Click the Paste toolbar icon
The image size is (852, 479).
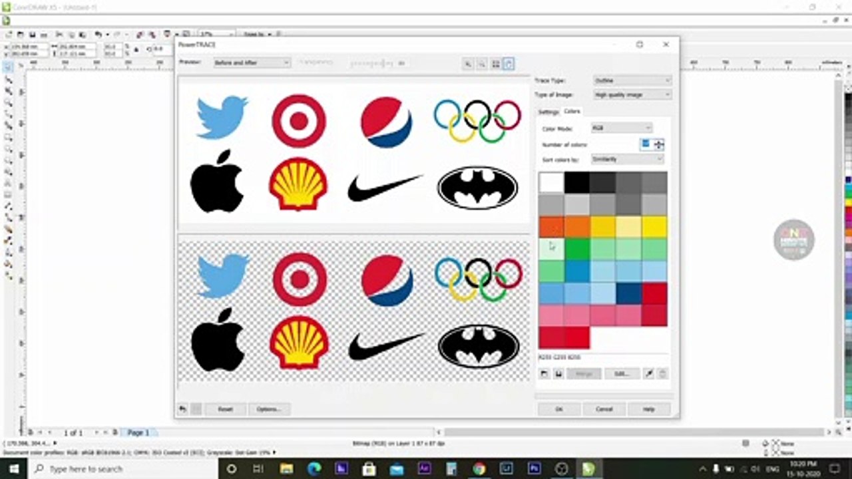[x=81, y=34]
